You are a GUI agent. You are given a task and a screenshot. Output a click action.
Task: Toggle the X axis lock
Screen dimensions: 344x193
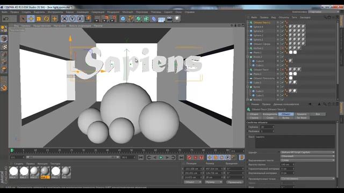(x=64, y=19)
